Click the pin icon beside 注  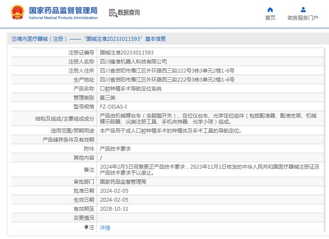click(x=86, y=227)
